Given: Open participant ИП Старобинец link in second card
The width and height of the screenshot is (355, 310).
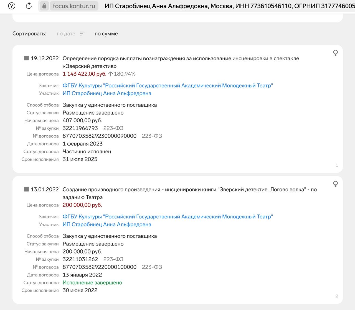Looking at the screenshot, I should [x=107, y=224].
